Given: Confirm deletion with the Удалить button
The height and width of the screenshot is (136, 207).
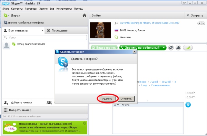Looking at the screenshot, I should pyautogui.click(x=107, y=99).
